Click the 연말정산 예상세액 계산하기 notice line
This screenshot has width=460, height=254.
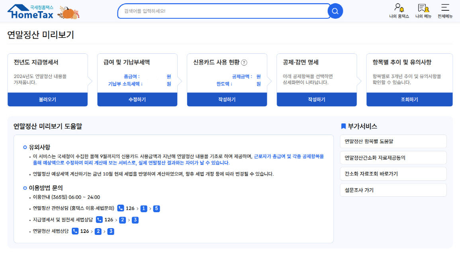tap(153, 174)
